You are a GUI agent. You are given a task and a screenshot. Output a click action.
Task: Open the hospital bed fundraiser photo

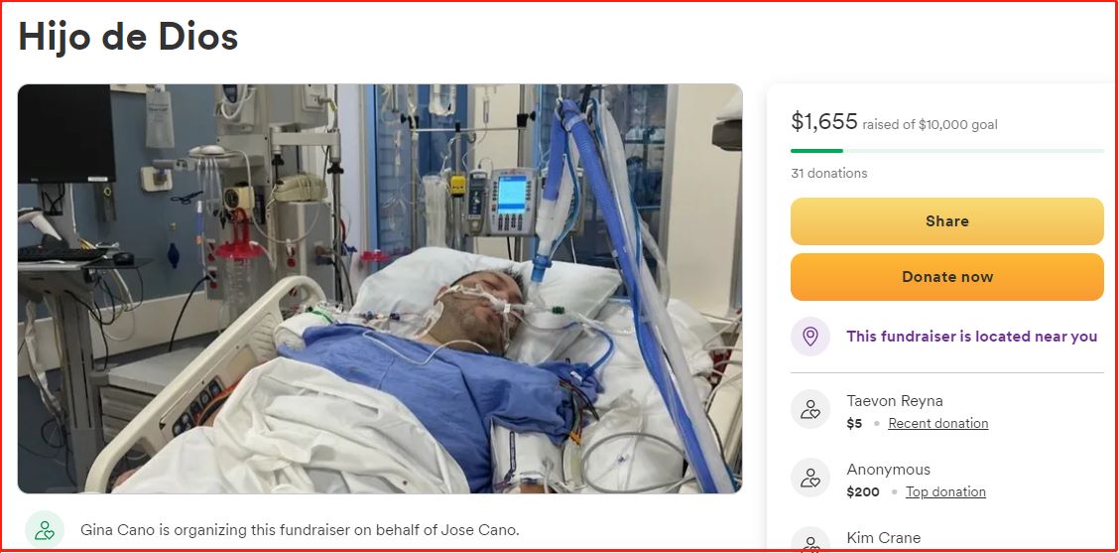[380, 289]
